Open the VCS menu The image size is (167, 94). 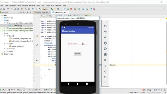[x=52, y=5]
